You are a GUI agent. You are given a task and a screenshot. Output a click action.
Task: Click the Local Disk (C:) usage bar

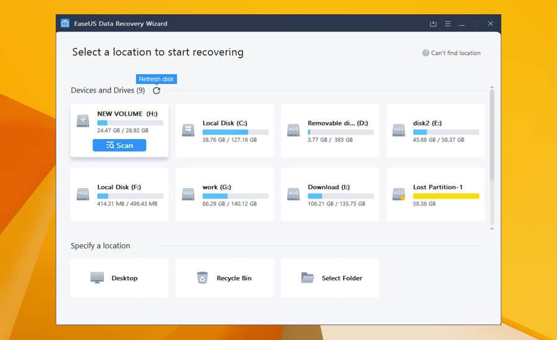(x=236, y=132)
